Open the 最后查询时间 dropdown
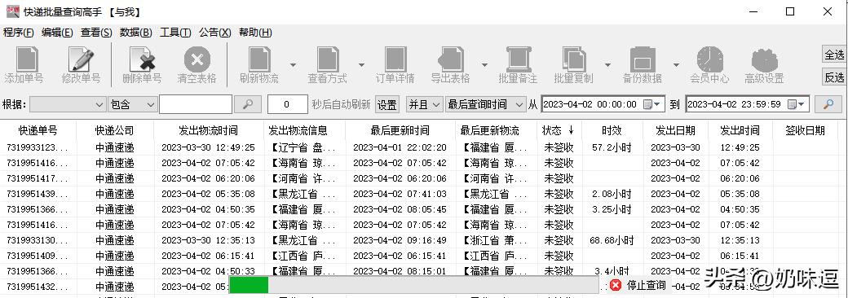 [x=486, y=104]
